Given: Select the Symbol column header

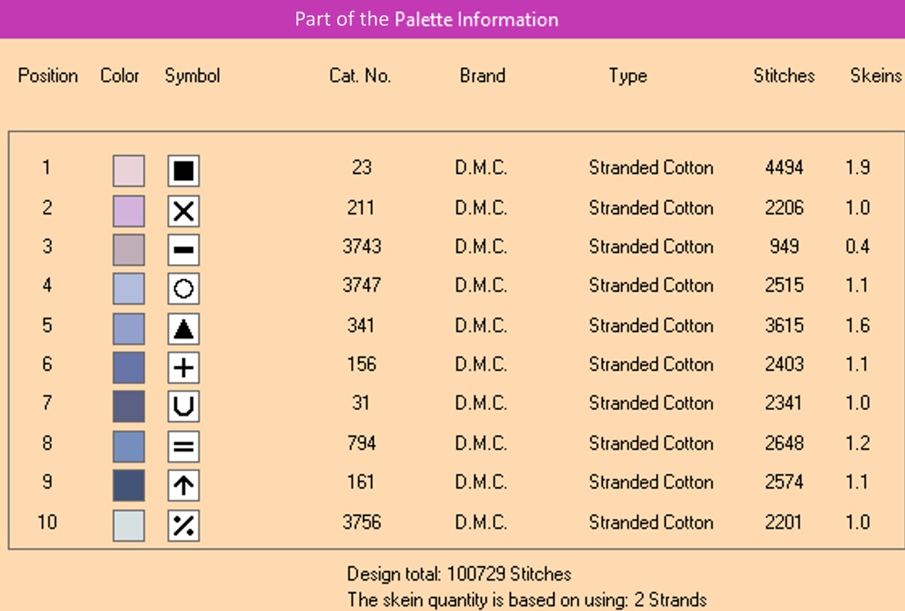Looking at the screenshot, I should point(192,76).
